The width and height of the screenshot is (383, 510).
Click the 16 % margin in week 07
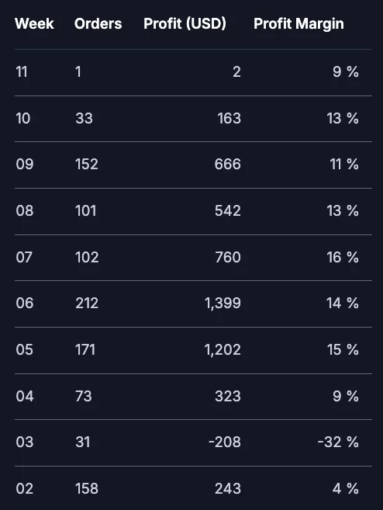[x=343, y=257]
